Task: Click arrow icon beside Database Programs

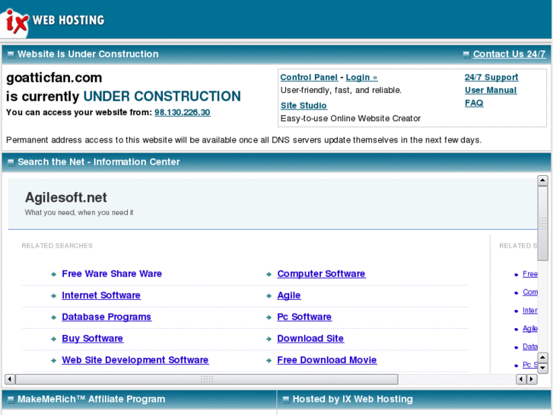Action: (53, 318)
